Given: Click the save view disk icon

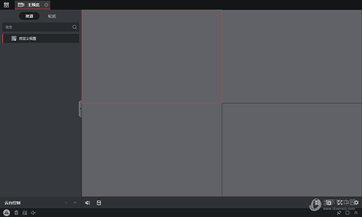Looking at the screenshot, I should (x=99, y=203).
